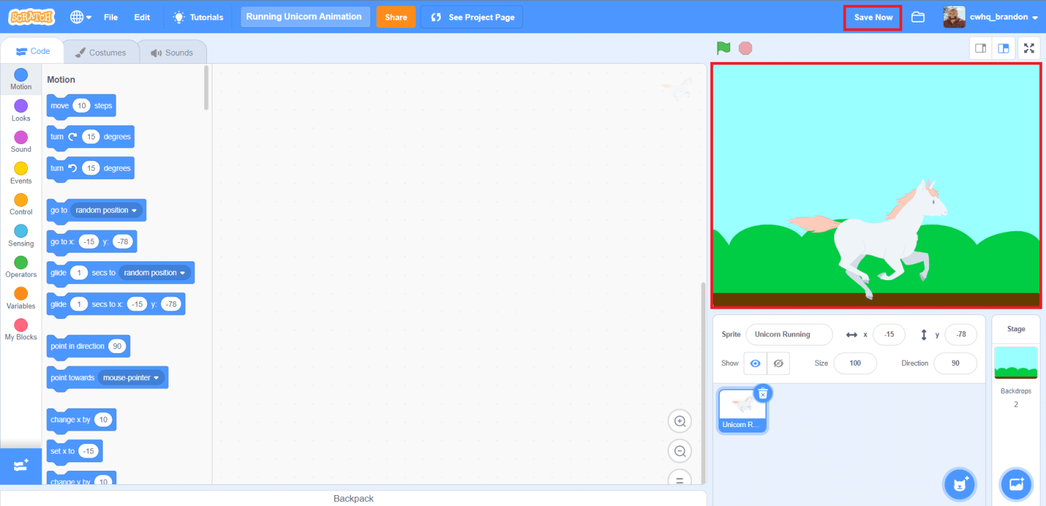Click the Add Sprite cat icon

click(960, 484)
